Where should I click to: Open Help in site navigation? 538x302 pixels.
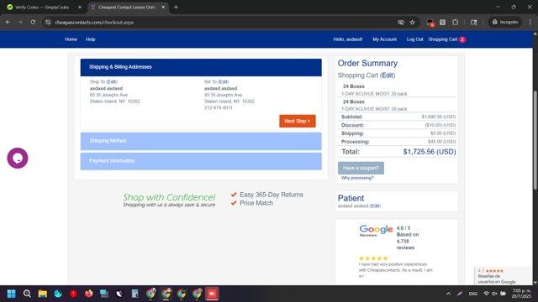click(91, 39)
